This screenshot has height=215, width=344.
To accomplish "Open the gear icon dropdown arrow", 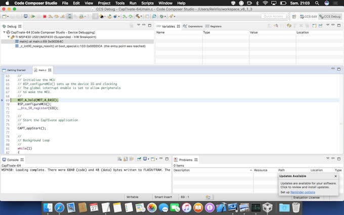I will click(165, 17).
